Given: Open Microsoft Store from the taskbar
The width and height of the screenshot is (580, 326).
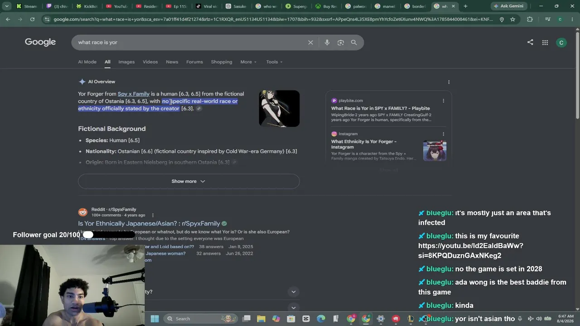Looking at the screenshot, I should [x=291, y=319].
